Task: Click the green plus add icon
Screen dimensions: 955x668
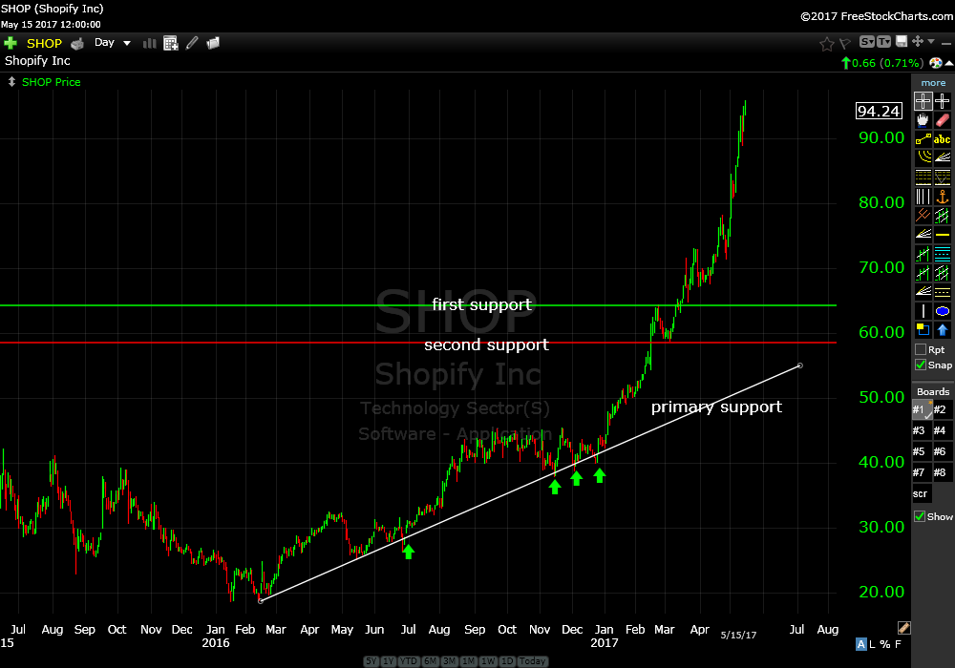Action: [x=11, y=43]
